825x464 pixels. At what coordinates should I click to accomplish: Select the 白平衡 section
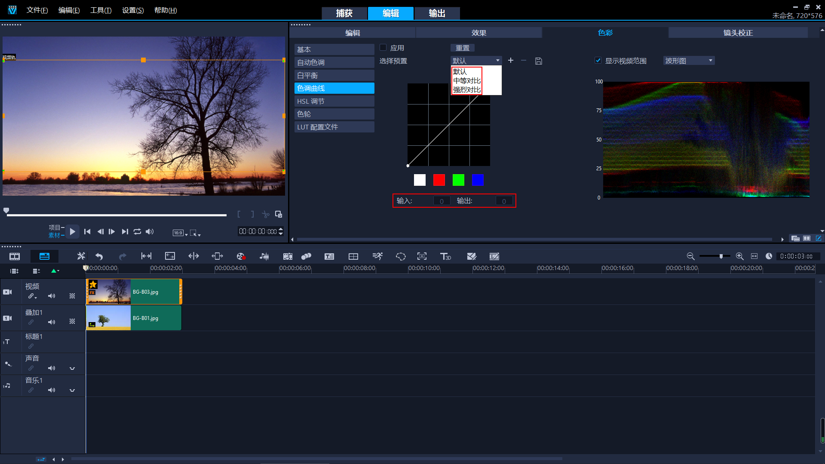point(334,75)
